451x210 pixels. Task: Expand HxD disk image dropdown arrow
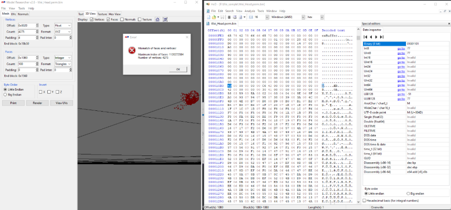pos(244,17)
